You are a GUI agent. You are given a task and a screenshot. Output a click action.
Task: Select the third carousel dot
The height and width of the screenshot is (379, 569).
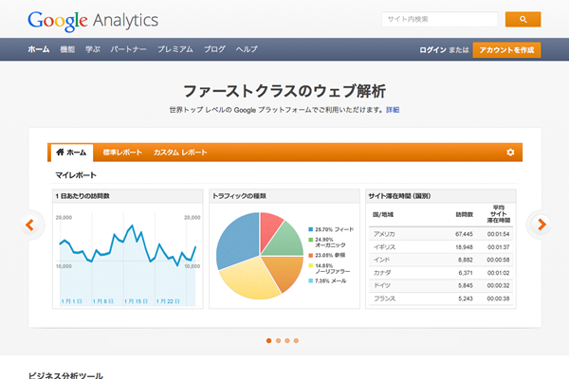pos(287,340)
